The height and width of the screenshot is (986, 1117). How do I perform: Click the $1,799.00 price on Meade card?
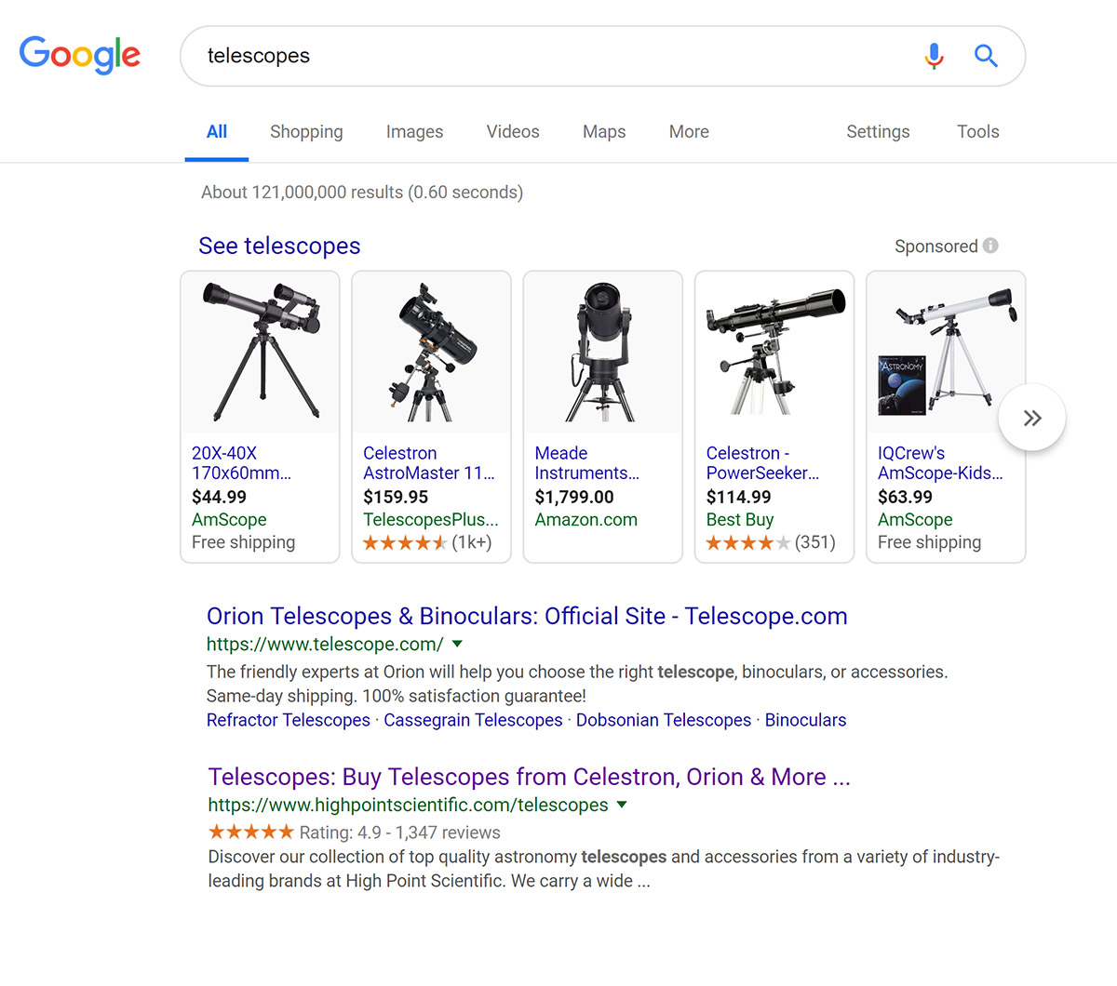coord(574,498)
